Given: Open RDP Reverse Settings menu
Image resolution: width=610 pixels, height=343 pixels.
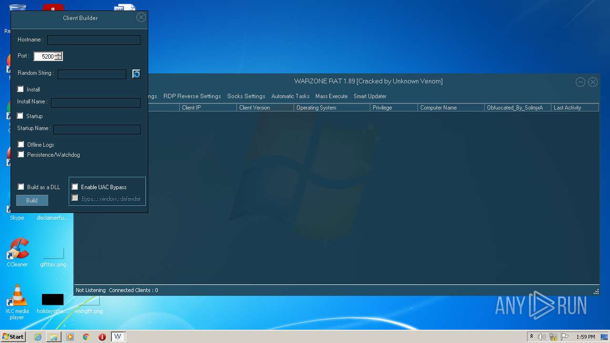Looking at the screenshot, I should [x=192, y=96].
